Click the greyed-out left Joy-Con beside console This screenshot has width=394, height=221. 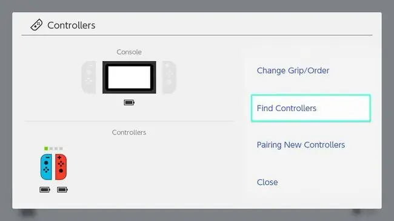[88, 77]
